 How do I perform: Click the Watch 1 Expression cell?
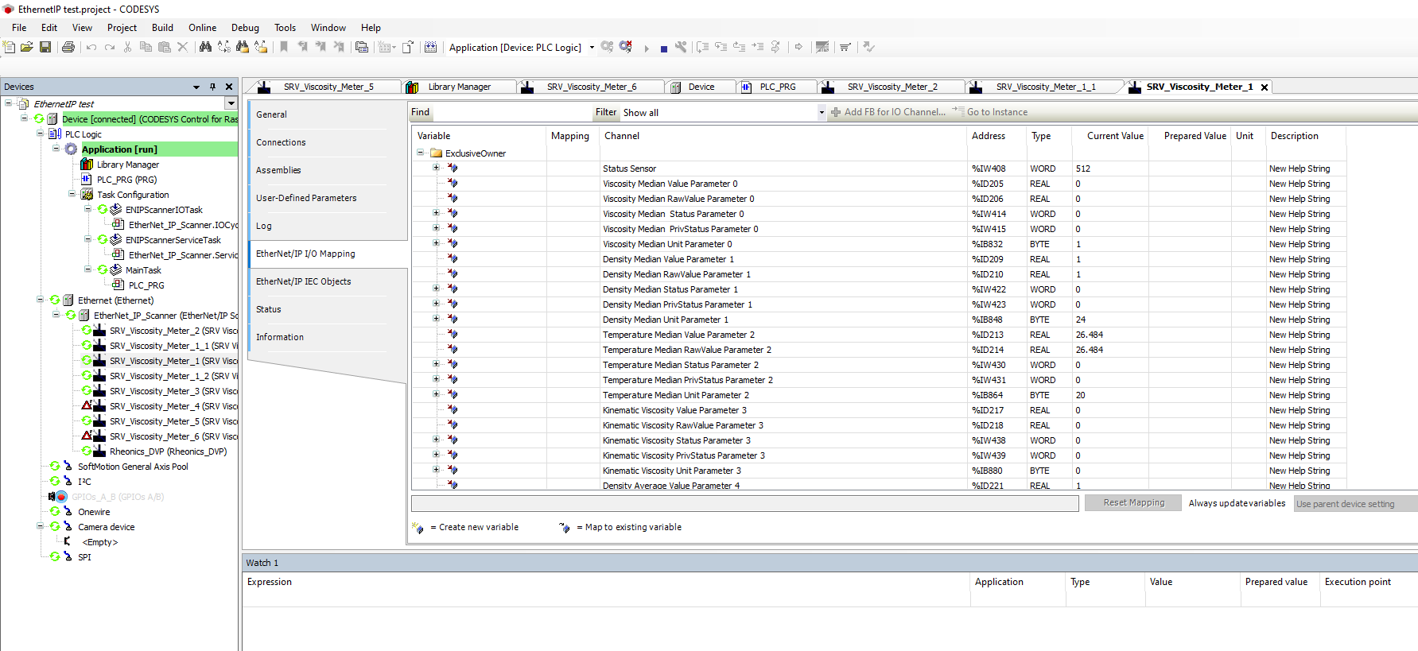[606, 600]
